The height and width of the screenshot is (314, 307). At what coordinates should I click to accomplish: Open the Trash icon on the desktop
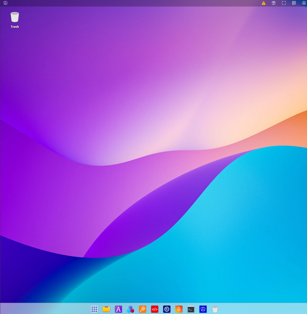(15, 17)
